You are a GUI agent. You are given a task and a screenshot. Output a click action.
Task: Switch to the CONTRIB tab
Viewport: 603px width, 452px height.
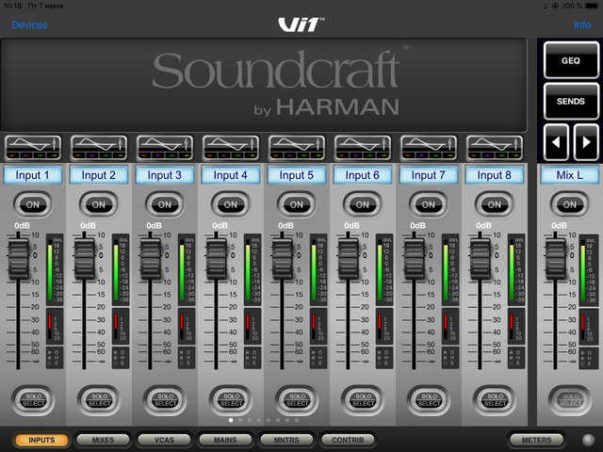(x=348, y=440)
